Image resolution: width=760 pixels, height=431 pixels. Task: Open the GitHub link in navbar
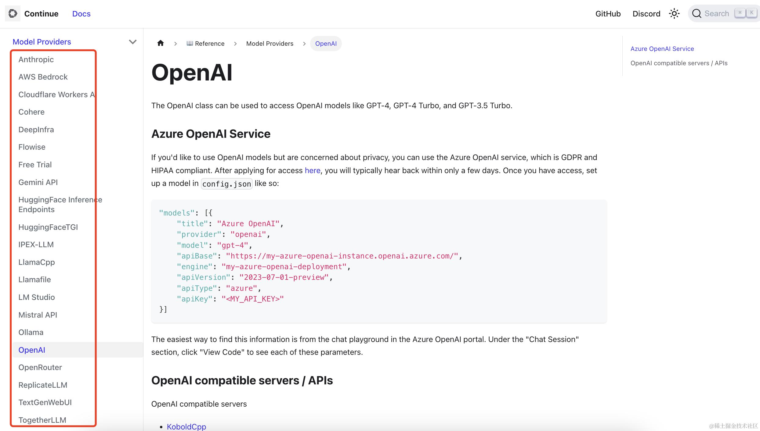coord(608,14)
